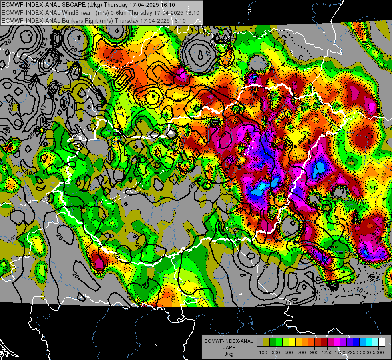
Task: Pick the yellow-green legend swatch
Action: click(x=285, y=342)
